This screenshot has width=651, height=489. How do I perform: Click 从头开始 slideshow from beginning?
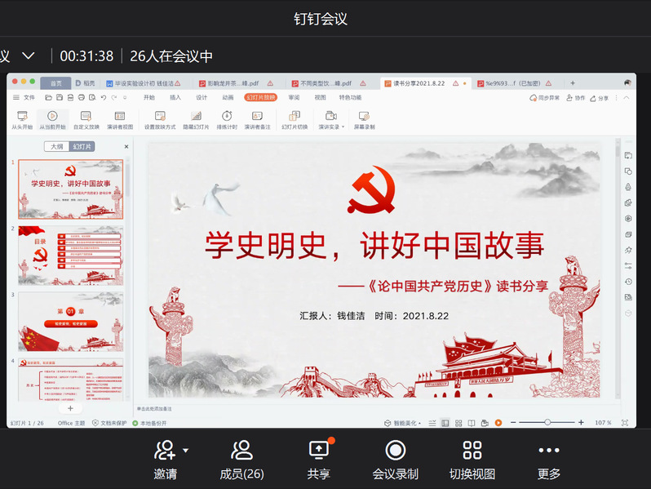coord(22,120)
